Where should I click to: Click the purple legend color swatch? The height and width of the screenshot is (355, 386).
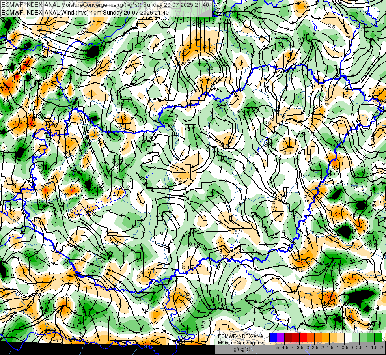pyautogui.click(x=281, y=338)
